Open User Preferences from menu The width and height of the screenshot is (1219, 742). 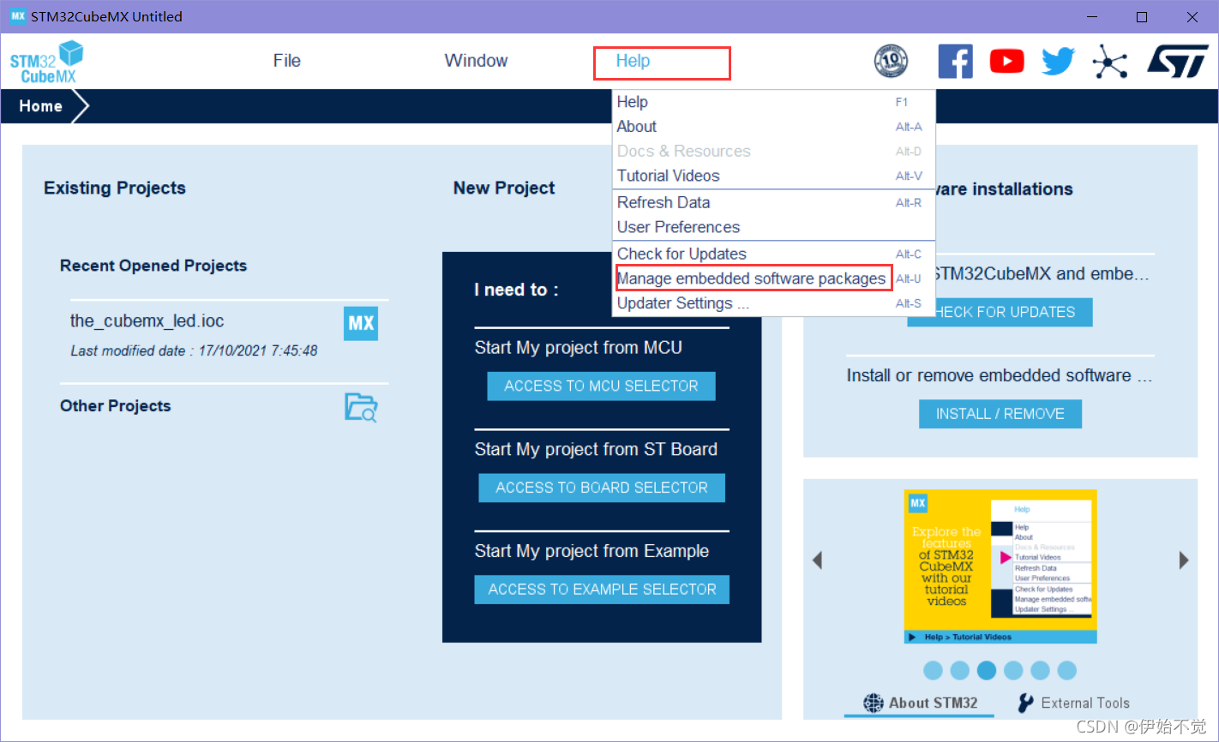coord(773,227)
